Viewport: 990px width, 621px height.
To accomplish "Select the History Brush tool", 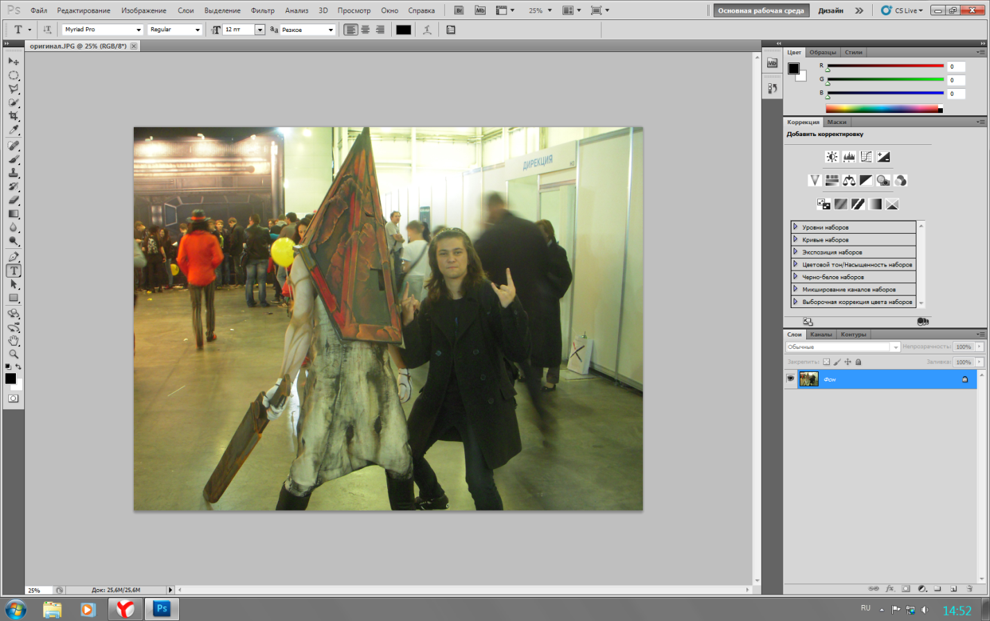I will tap(13, 187).
